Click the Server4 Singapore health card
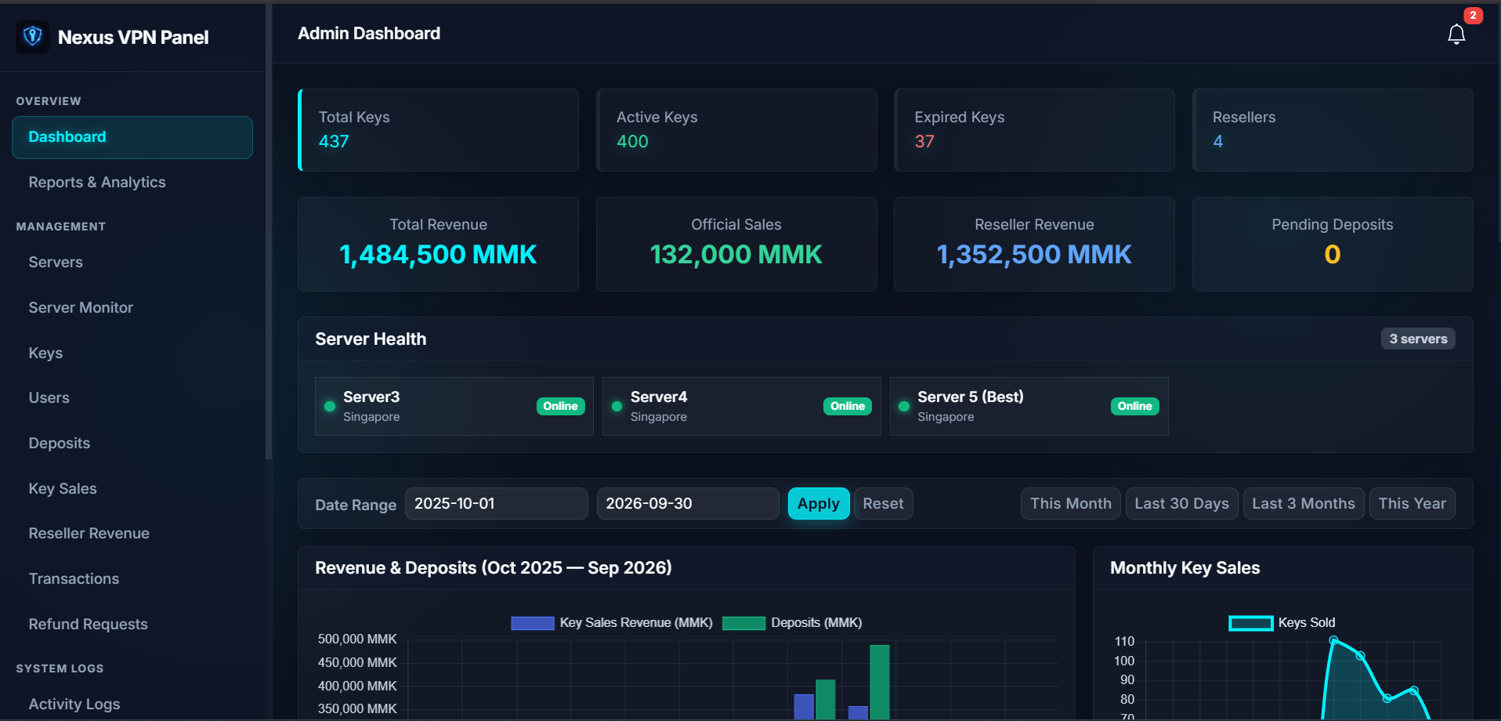1501x721 pixels. (x=741, y=407)
